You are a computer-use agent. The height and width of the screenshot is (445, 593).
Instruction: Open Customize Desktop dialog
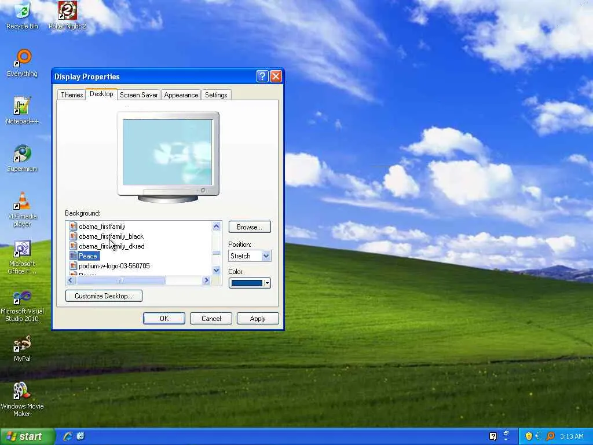click(104, 296)
